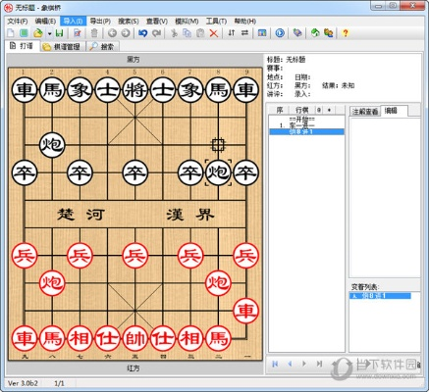
Task: Switch to the 注解查看 tab
Action: pyautogui.click(x=365, y=112)
